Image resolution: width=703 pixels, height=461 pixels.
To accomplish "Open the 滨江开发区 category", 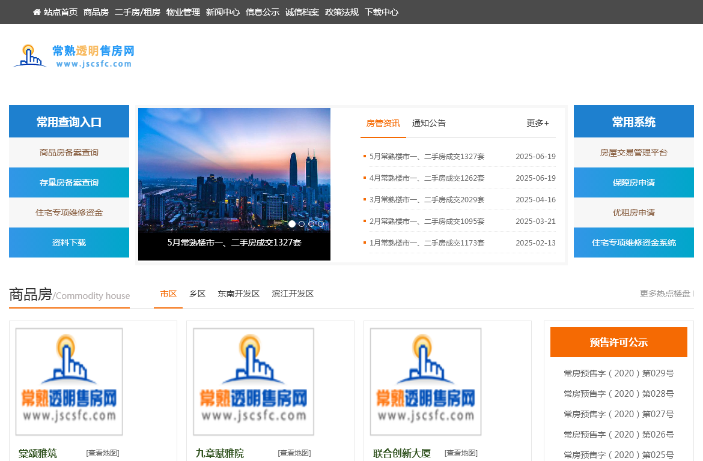I will coord(292,294).
